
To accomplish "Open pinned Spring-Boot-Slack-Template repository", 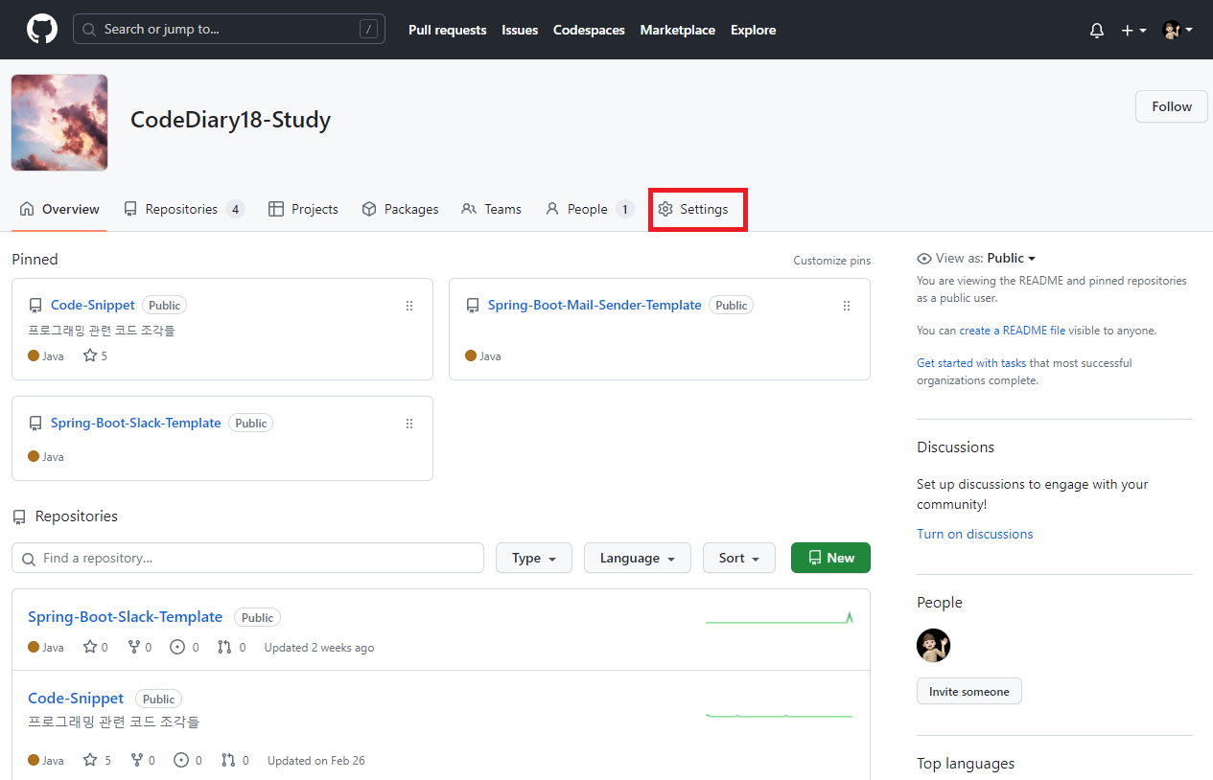I will click(x=136, y=423).
